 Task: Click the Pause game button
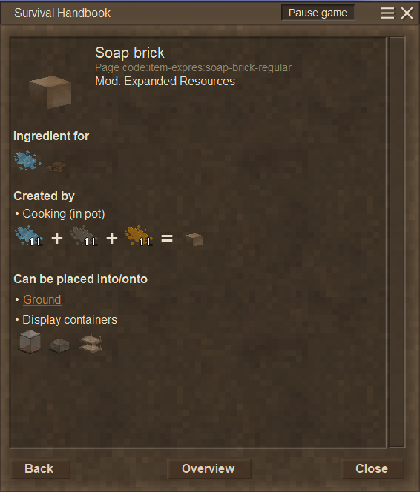(318, 13)
